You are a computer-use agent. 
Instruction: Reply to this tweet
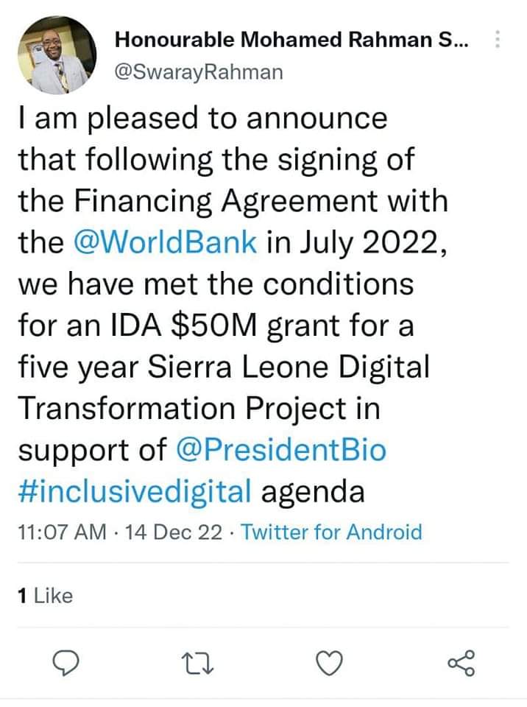click(68, 664)
